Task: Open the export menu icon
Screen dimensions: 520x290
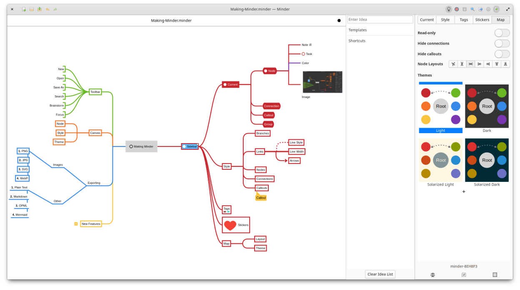Action: pyautogui.click(x=480, y=9)
